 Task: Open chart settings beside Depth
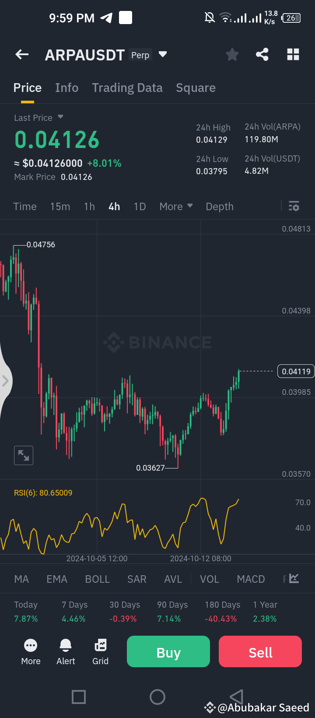[x=294, y=206]
